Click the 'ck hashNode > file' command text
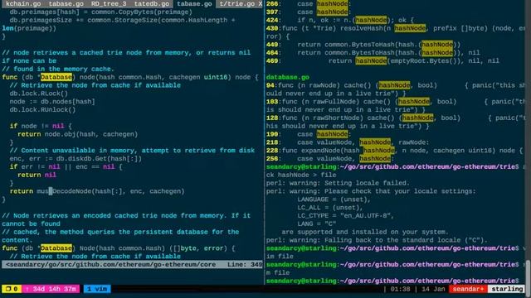The height and width of the screenshot is (298, 531). point(301,175)
